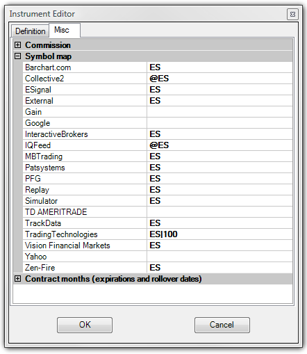
Task: Click the empty Yahoo symbol field
Action: point(219,257)
